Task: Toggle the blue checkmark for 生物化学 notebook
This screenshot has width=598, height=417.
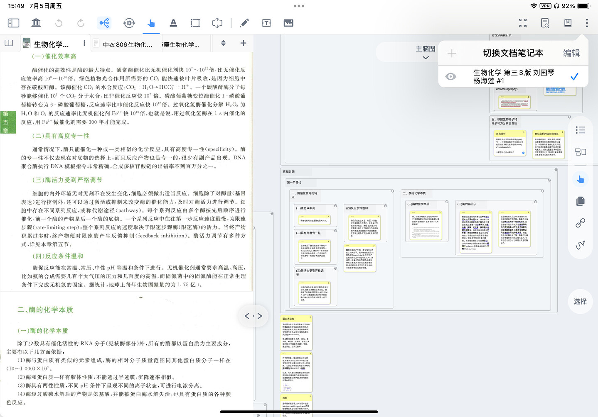Action: (574, 77)
